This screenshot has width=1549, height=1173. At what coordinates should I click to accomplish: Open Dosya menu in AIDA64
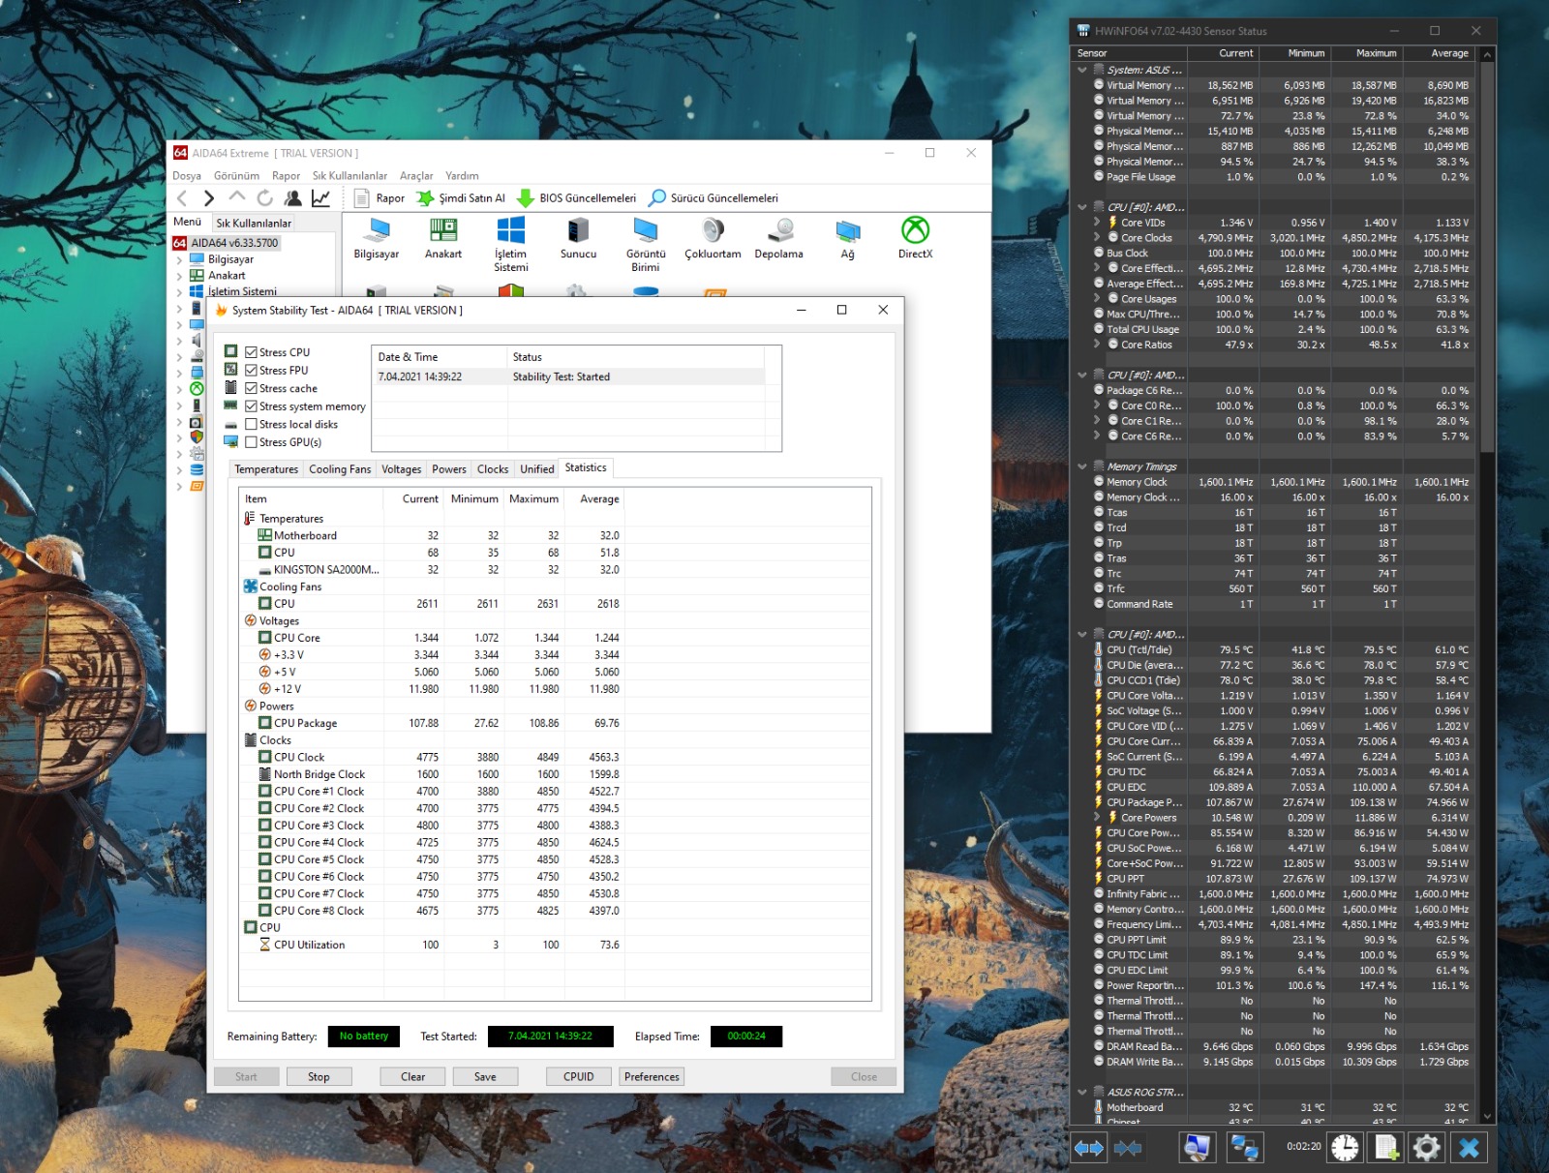[x=187, y=176]
